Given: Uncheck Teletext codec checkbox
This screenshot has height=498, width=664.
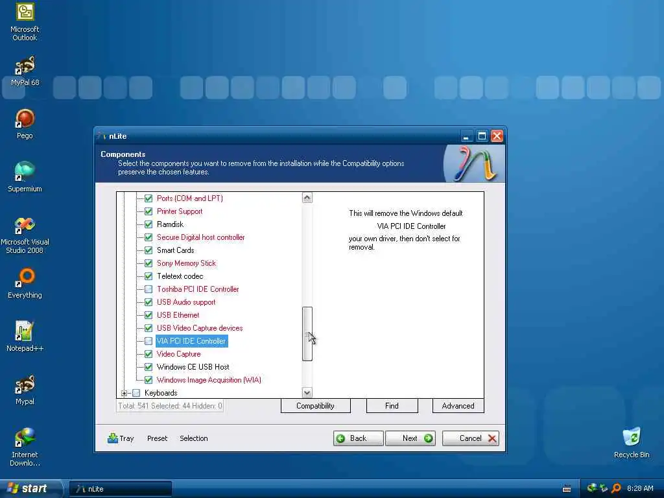Looking at the screenshot, I should point(148,276).
